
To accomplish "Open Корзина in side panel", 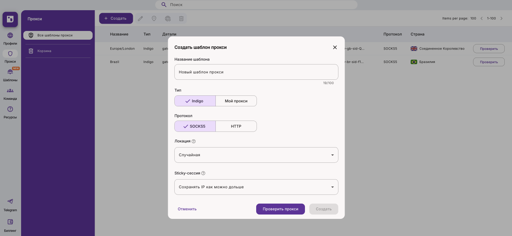I will point(58,51).
